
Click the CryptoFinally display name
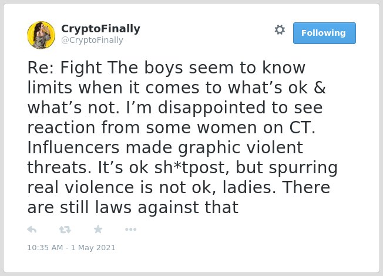point(100,29)
